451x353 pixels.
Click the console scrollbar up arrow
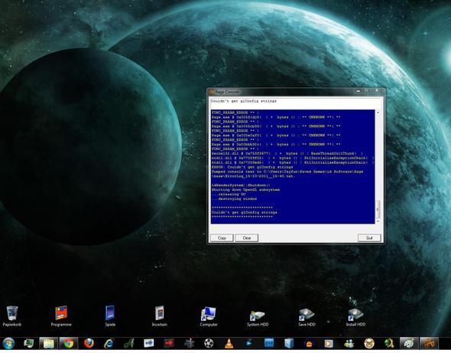[x=378, y=112]
